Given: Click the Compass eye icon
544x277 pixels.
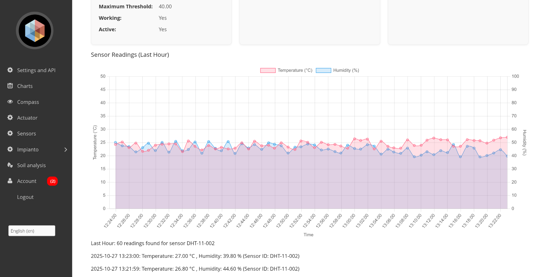Looking at the screenshot, I should click(10, 102).
